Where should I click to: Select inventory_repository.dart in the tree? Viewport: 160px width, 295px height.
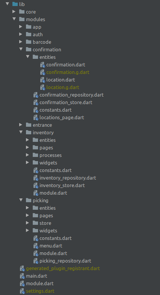pyautogui.click(x=68, y=178)
